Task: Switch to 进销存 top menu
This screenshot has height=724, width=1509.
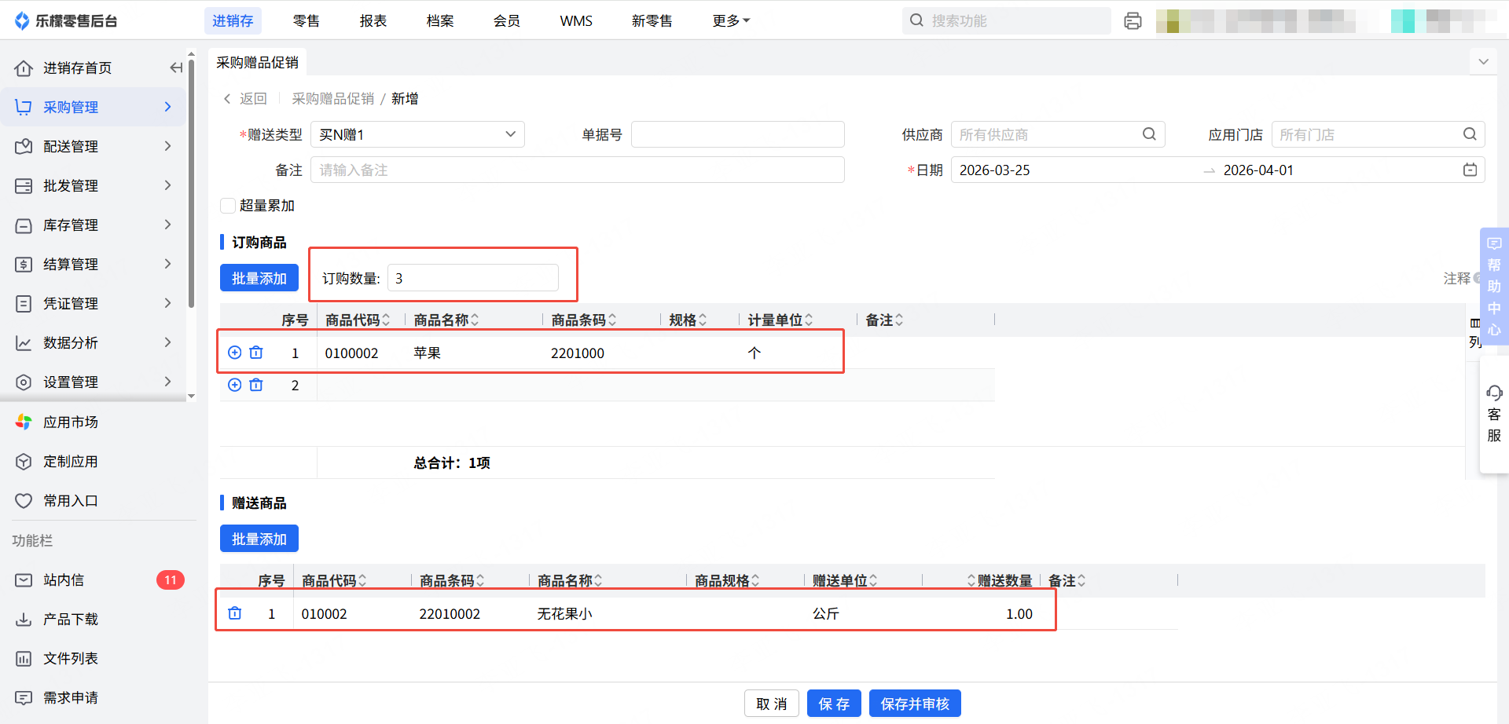Action: [233, 21]
